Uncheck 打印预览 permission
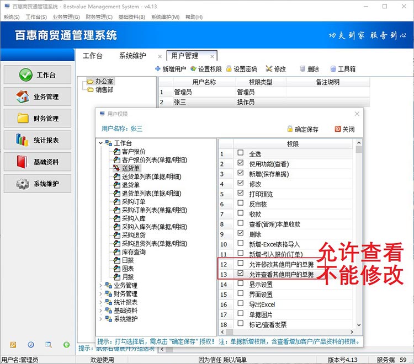This screenshot has width=414, height=364. (x=241, y=192)
